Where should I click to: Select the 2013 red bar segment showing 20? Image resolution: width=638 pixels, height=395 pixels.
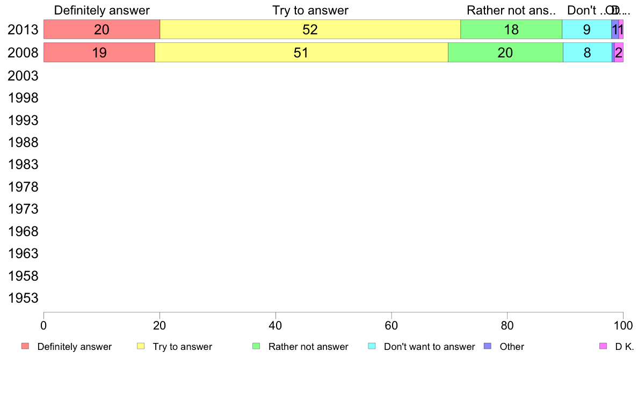pyautogui.click(x=102, y=30)
